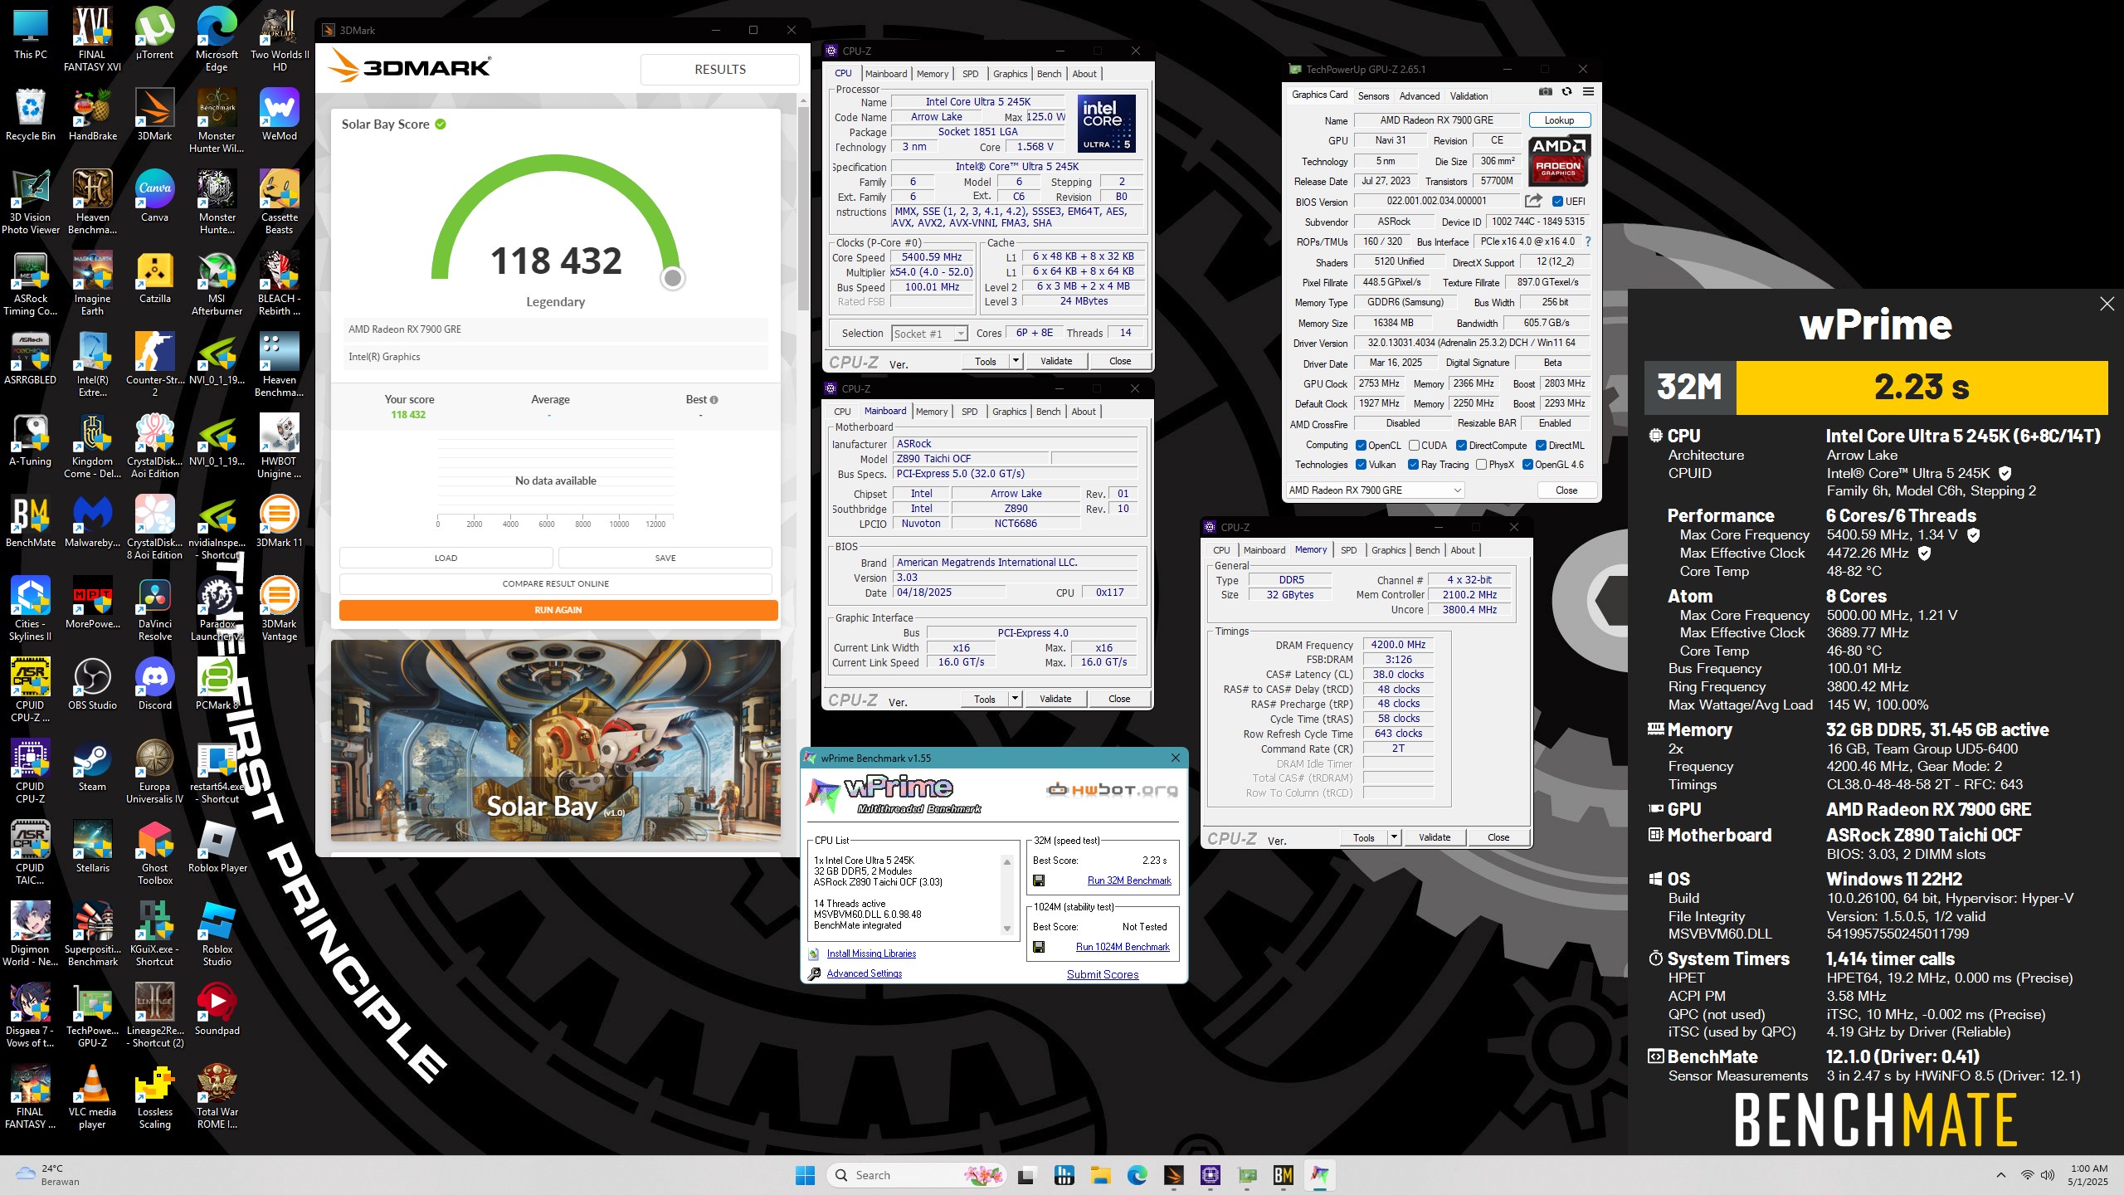Switch to SPD tab in Mainboard CPU-Z window
This screenshot has width=2124, height=1195.
tap(969, 412)
